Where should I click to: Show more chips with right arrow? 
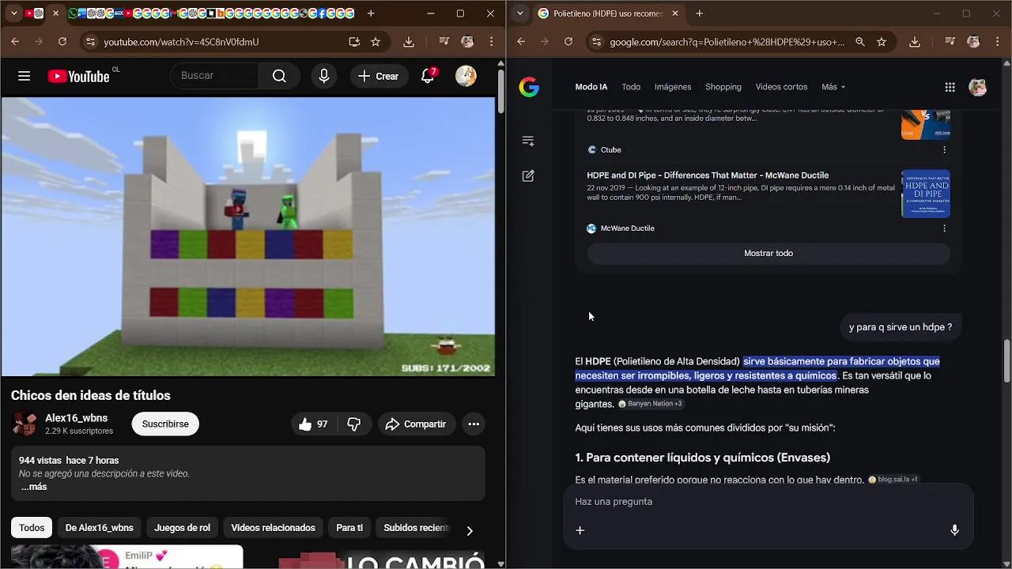pyautogui.click(x=470, y=530)
